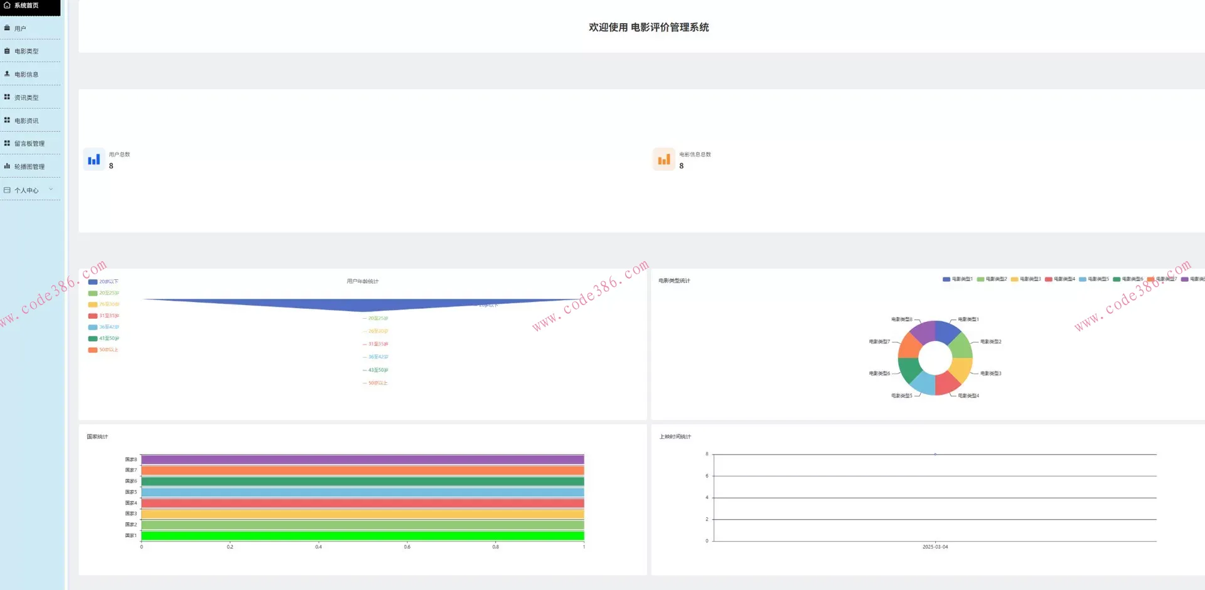Screen dimensions: 1205x590
Task: Click the light green donut slice for 电影类型2
Action: [962, 346]
